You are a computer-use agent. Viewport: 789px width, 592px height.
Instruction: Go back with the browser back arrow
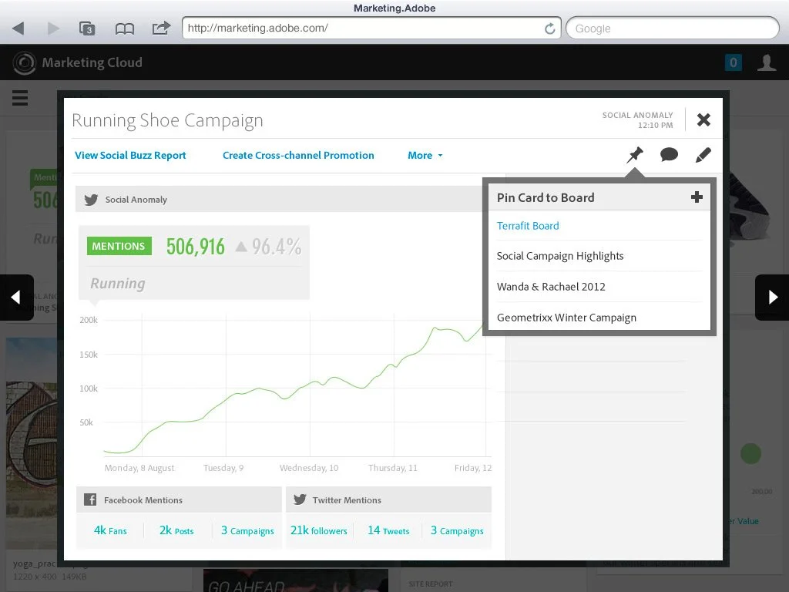18,29
